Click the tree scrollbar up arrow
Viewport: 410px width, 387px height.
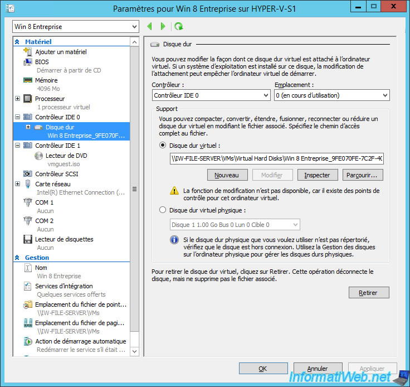[x=134, y=42]
